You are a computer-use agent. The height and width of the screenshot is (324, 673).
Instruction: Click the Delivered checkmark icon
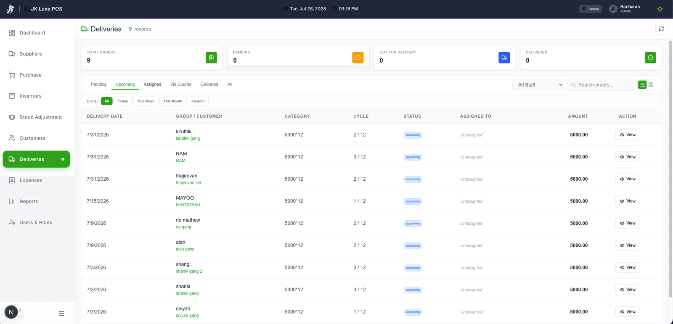[x=650, y=58]
